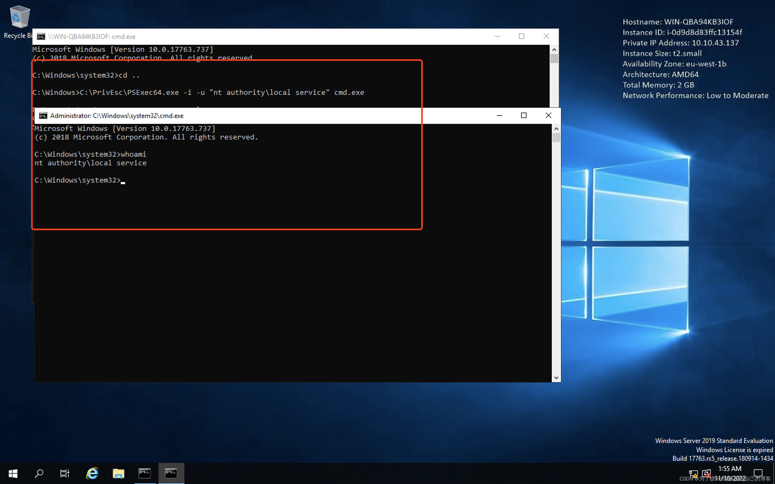Open the taskbar Search magnifier
Image resolution: width=775 pixels, height=484 pixels.
point(39,473)
